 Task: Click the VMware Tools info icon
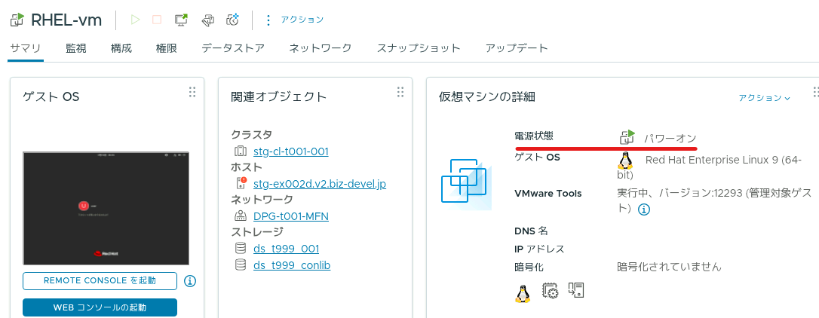coord(645,210)
